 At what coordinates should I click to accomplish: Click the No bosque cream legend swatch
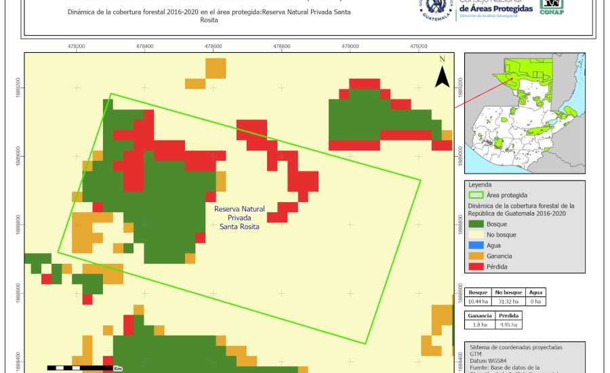[x=477, y=234]
